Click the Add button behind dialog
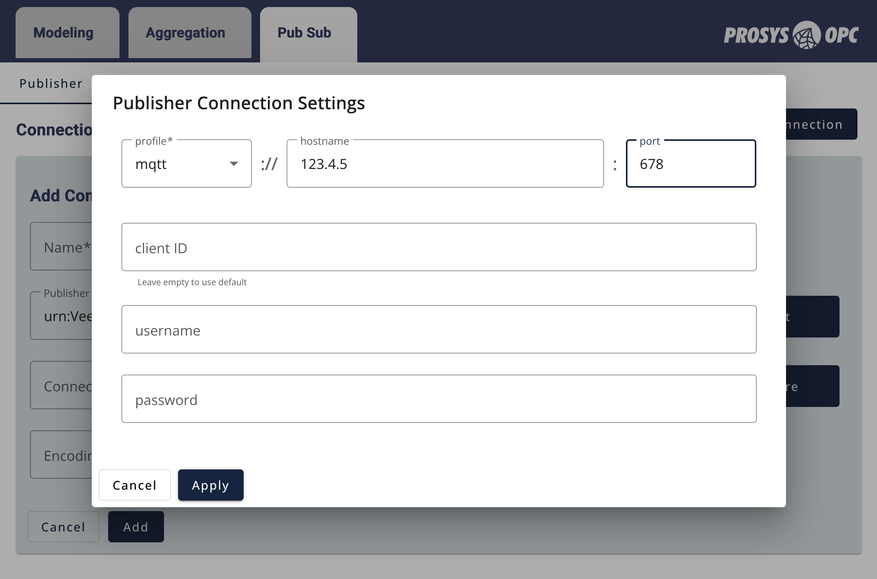 [136, 527]
